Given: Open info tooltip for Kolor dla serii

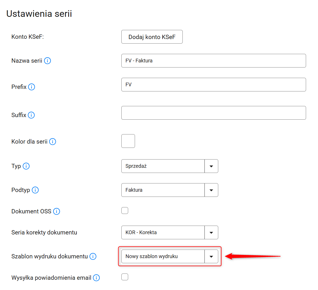Looking at the screenshot, I should point(53,142).
